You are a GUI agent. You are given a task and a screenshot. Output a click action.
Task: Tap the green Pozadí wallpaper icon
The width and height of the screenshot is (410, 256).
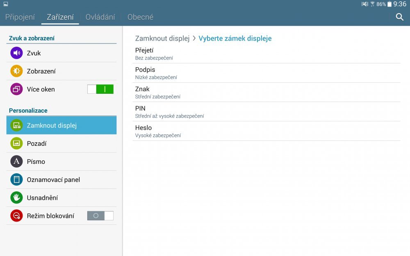pos(16,143)
